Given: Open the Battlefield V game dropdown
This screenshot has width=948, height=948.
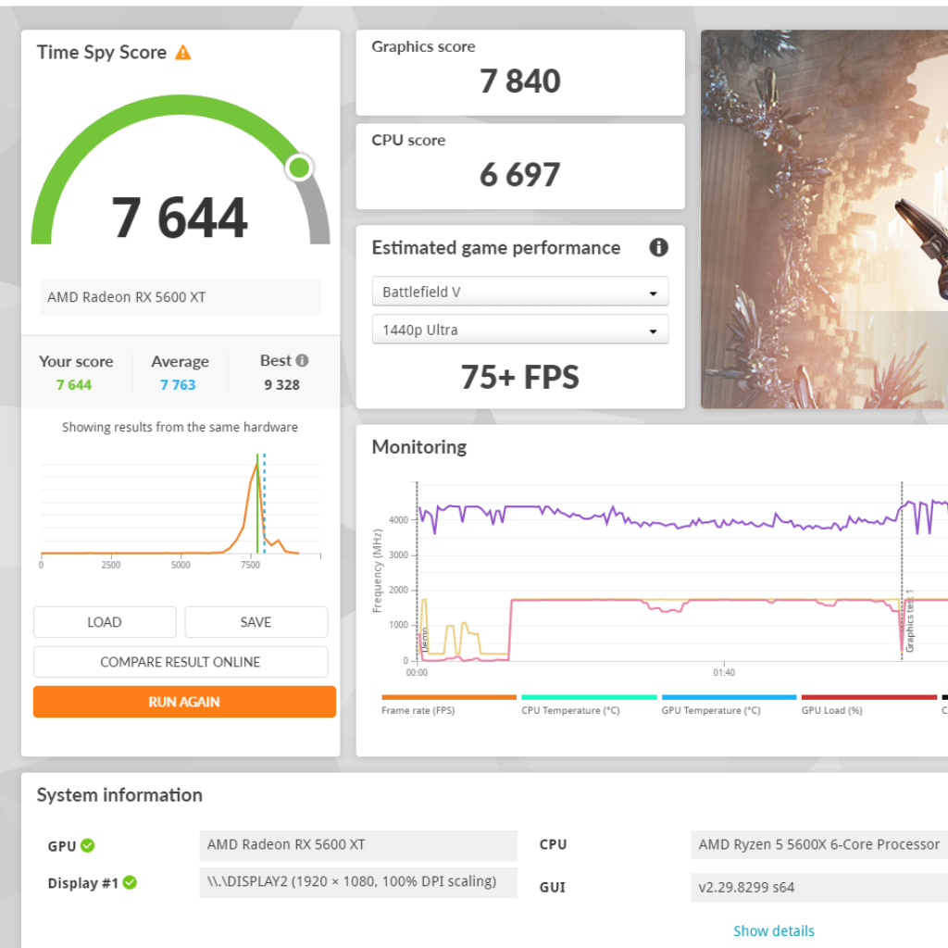Looking at the screenshot, I should (519, 293).
